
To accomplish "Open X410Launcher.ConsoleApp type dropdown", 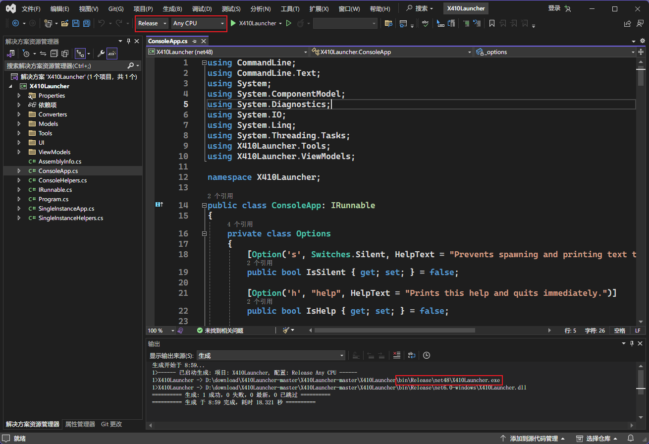I will click(x=391, y=52).
